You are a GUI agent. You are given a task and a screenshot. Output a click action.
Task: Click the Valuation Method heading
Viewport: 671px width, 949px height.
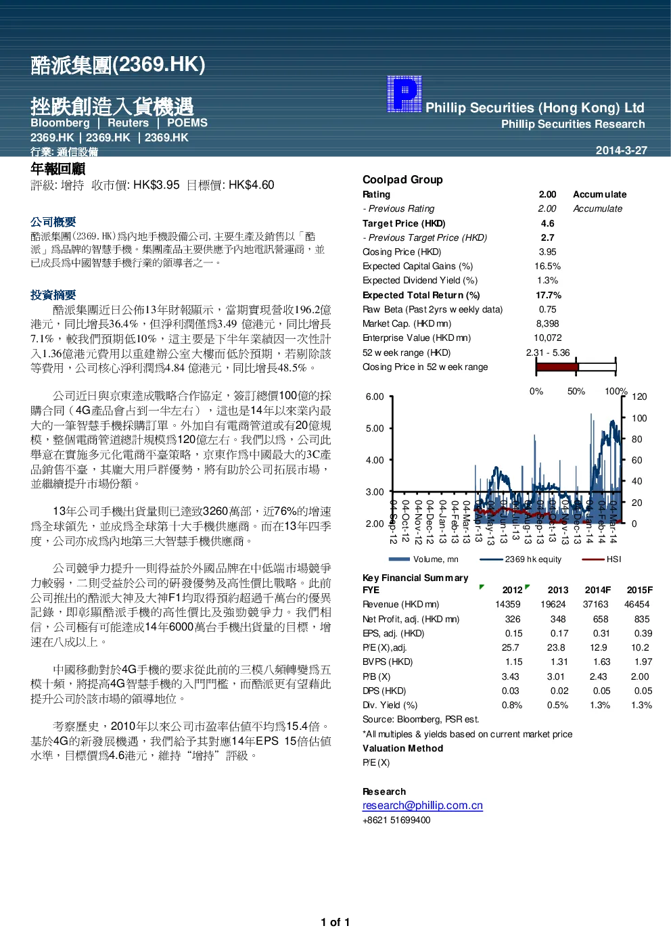[x=403, y=748]
